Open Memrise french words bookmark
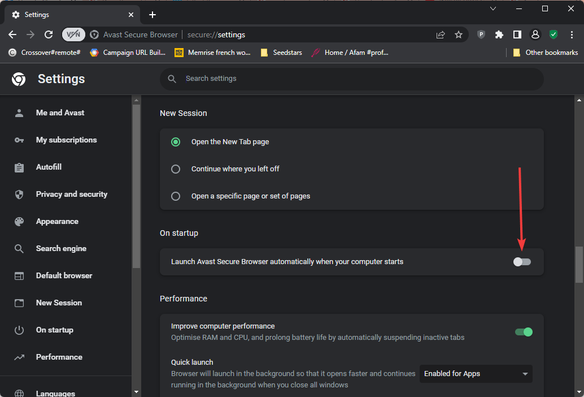584x397 pixels. (213, 53)
